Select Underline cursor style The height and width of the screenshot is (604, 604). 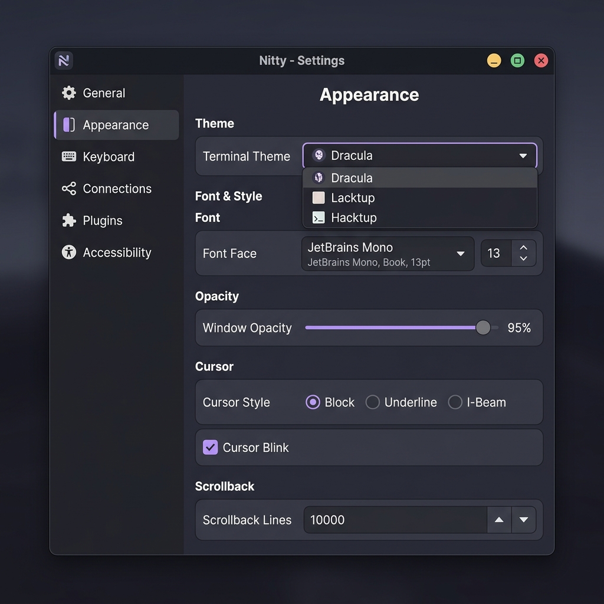(x=373, y=402)
